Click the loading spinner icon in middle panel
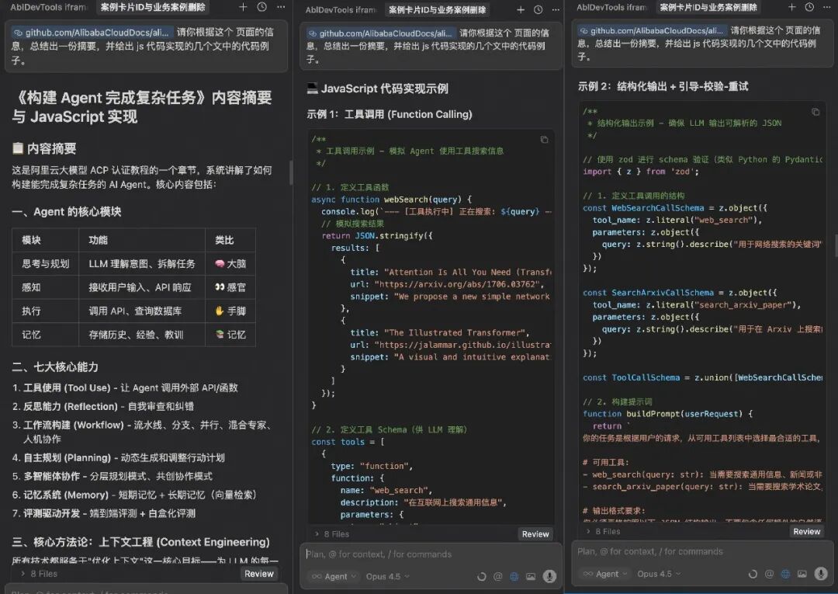The height and width of the screenshot is (594, 838). coord(482,576)
